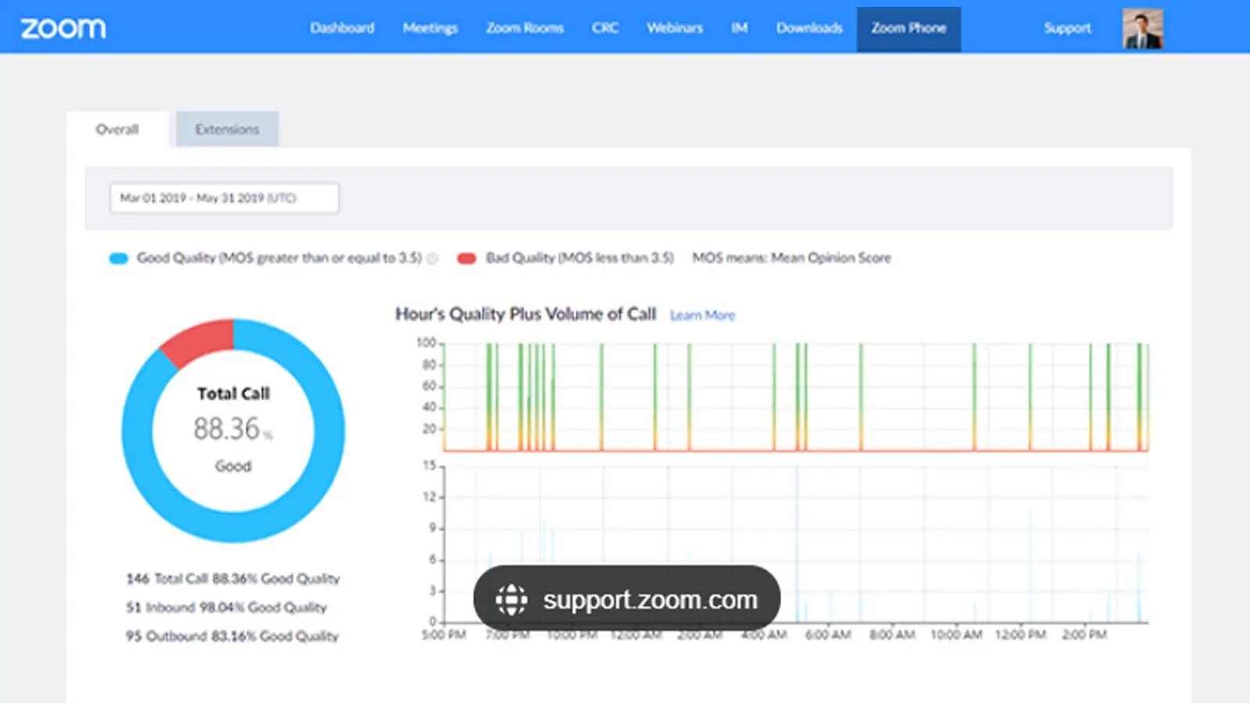The width and height of the screenshot is (1250, 703).
Task: Click the blue Good Quality legend swatch
Action: [x=119, y=259]
